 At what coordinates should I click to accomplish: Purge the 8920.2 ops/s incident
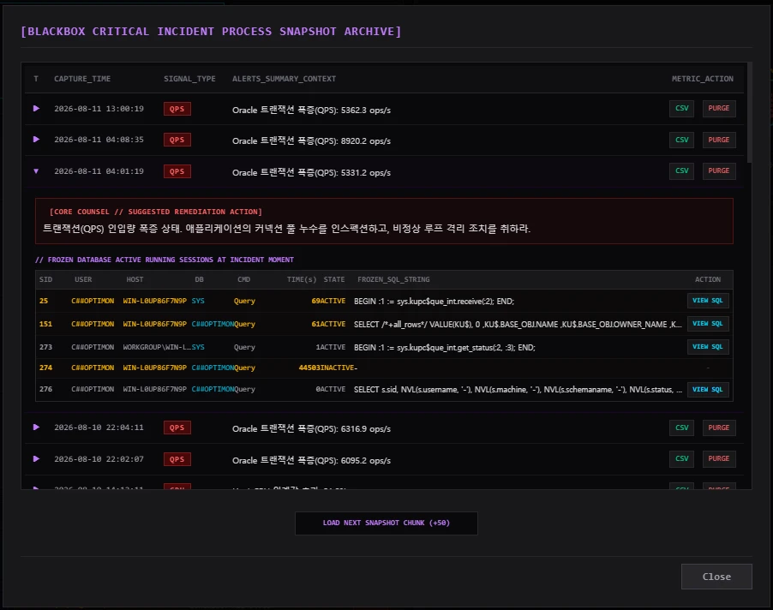click(x=719, y=140)
